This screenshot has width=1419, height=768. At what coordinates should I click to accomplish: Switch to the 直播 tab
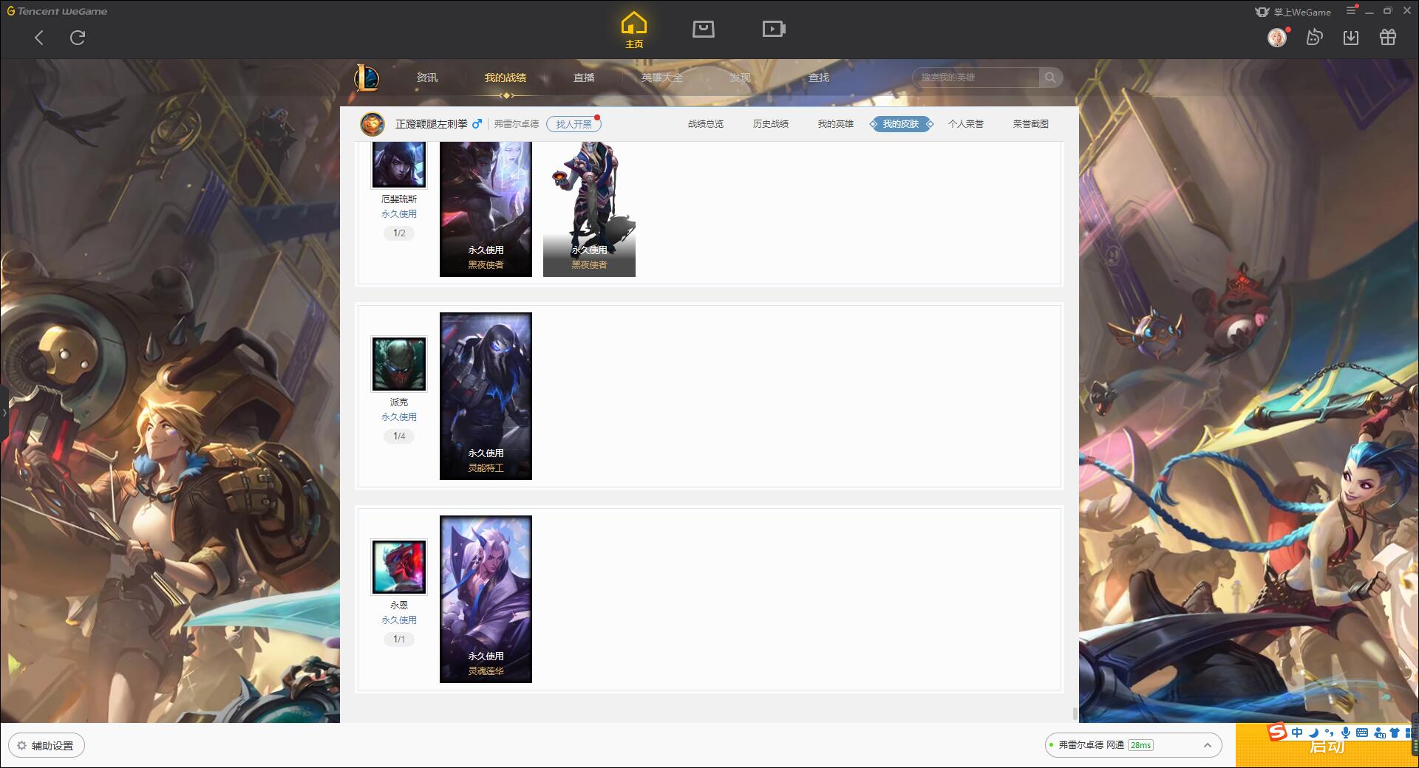(584, 78)
